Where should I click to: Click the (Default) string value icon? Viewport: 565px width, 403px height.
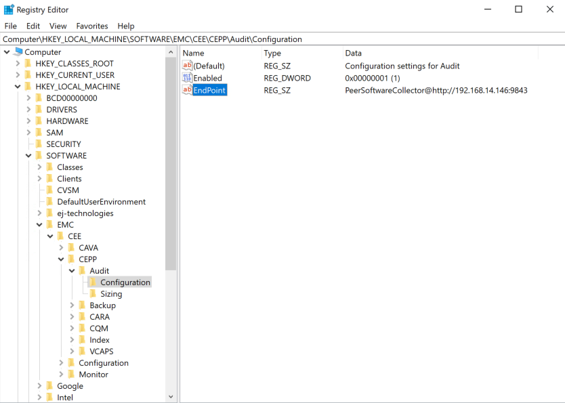[187, 66]
